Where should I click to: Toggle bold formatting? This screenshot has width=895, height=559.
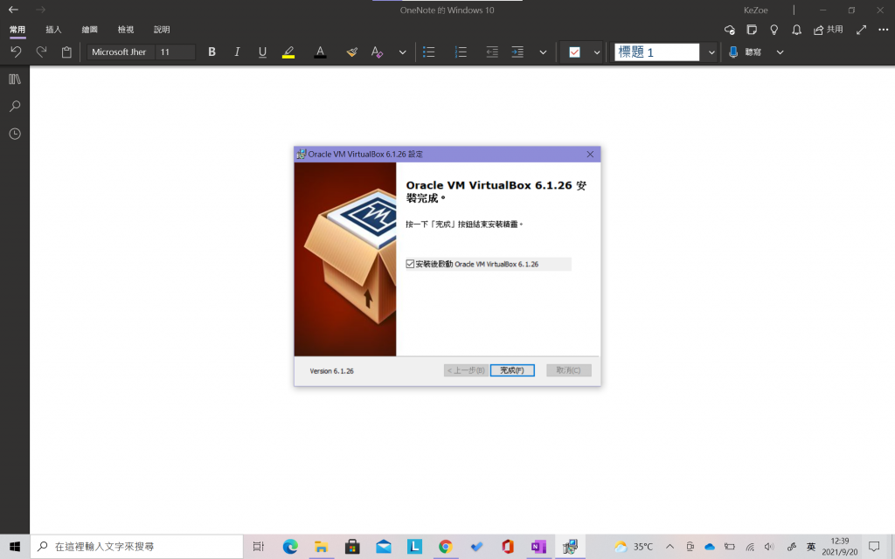[212, 52]
